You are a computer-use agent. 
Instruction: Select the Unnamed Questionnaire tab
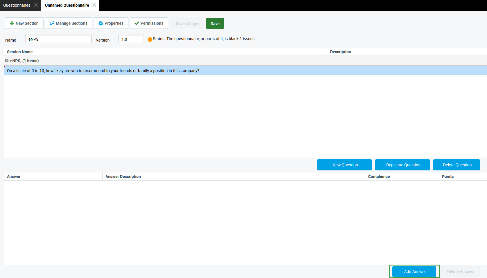click(67, 5)
